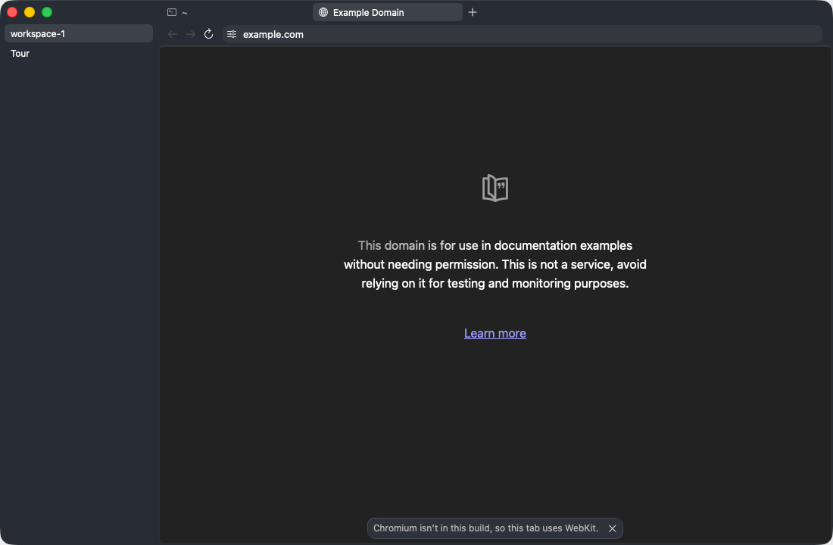
Task: Select the Example Domain tab
Action: point(387,12)
